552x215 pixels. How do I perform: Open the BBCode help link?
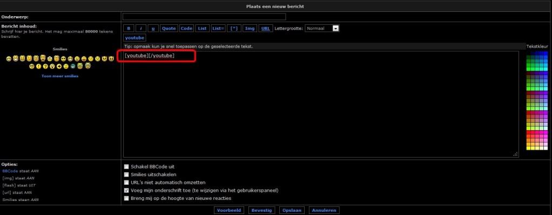10,171
